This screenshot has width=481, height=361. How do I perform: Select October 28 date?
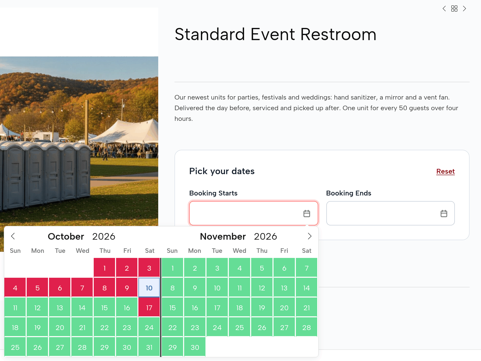point(82,347)
